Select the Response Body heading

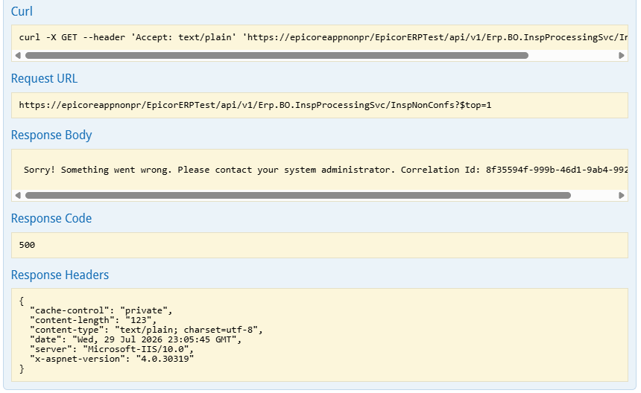click(x=51, y=135)
